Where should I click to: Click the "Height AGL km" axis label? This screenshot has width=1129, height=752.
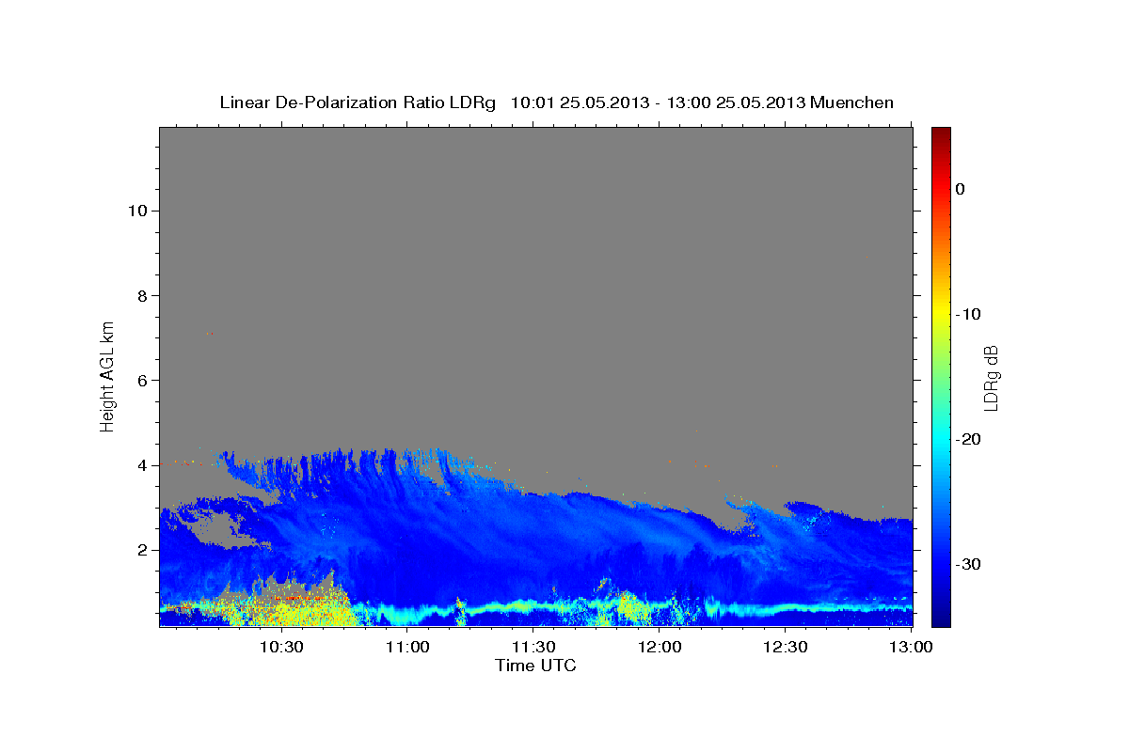(107, 375)
